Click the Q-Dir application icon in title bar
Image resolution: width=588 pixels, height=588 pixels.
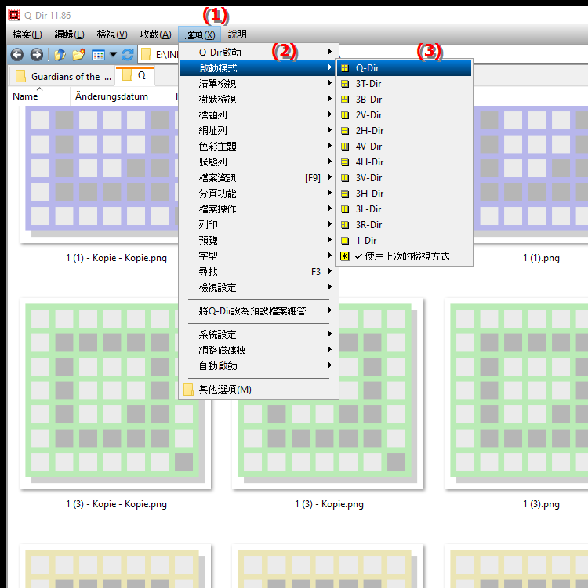[x=14, y=15]
